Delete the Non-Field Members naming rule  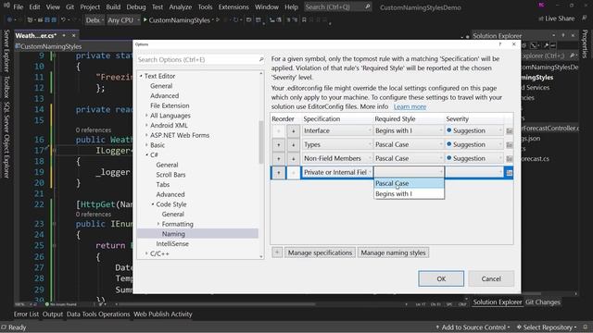click(x=510, y=158)
